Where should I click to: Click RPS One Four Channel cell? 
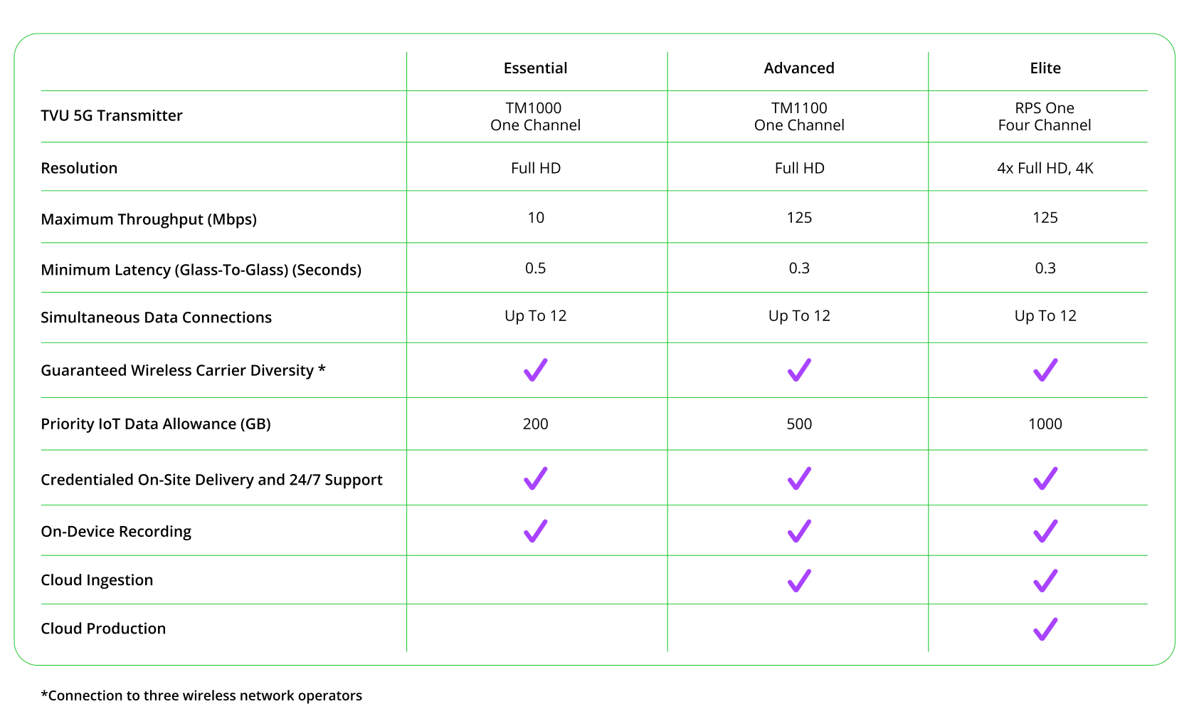tap(1045, 117)
